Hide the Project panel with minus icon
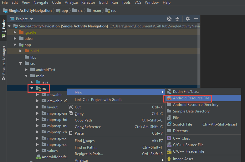Image resolution: width=245 pixels, height=162 pixels. pos(196,19)
